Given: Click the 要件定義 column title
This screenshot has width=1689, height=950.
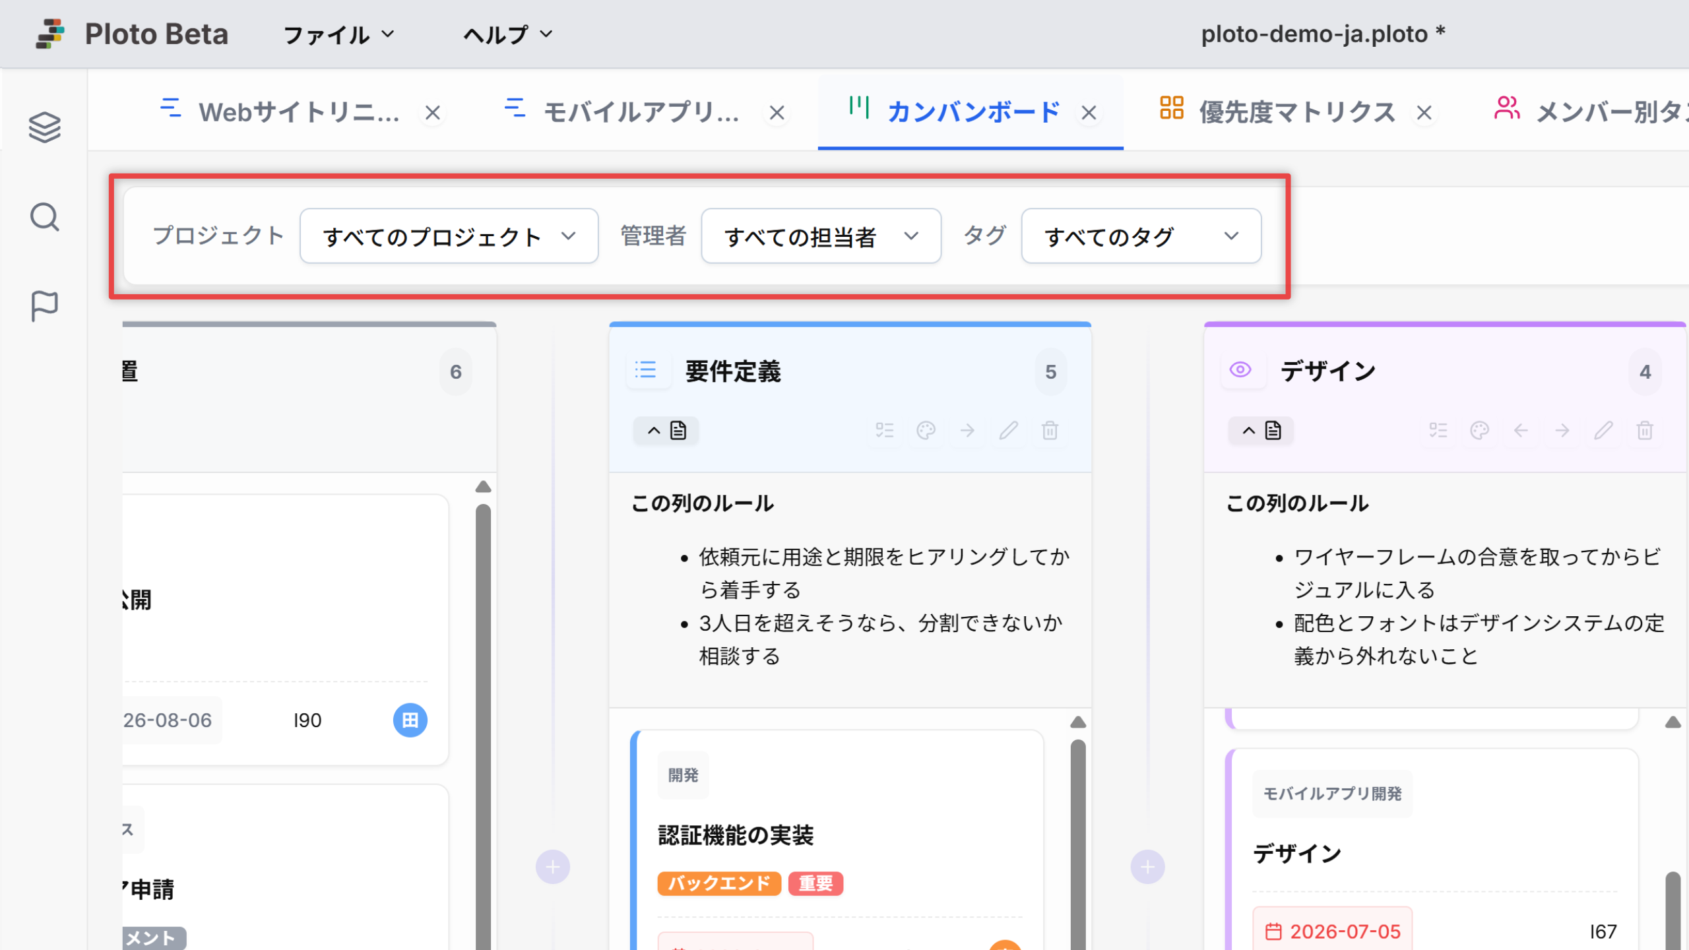Looking at the screenshot, I should pos(733,371).
